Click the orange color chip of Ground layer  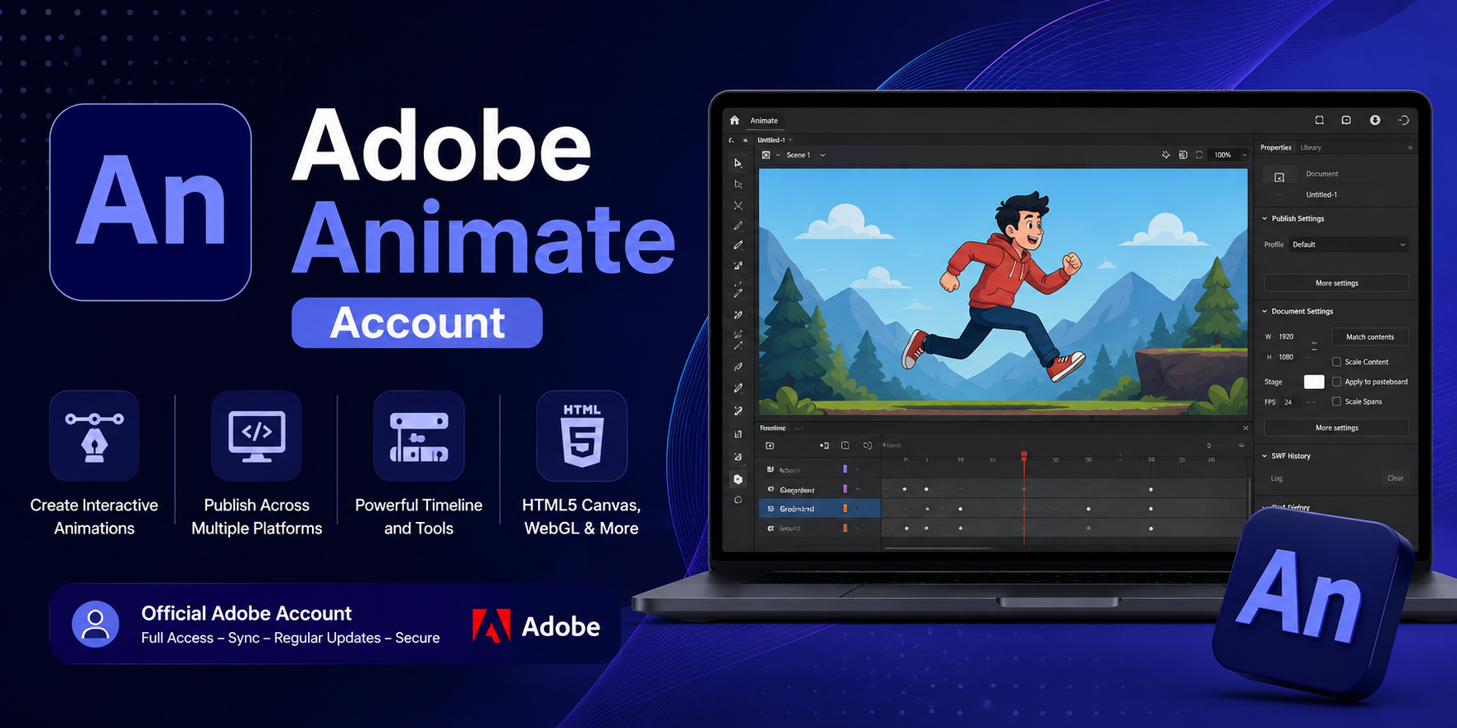click(845, 529)
